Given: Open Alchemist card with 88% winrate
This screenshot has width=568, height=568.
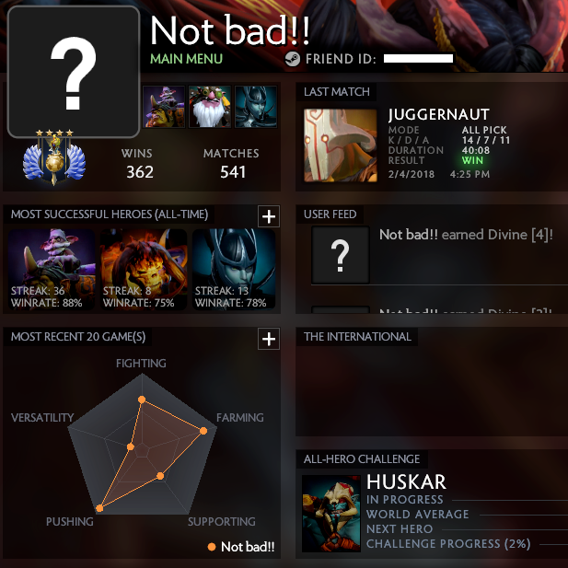Looking at the screenshot, I should [52, 269].
